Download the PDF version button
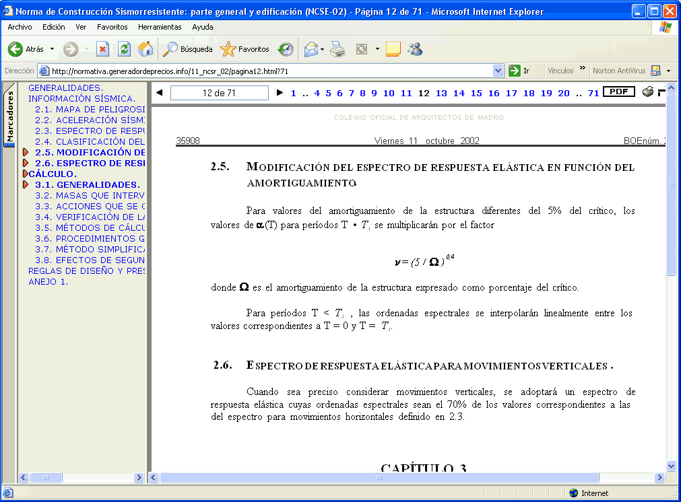This screenshot has height=502, width=681. (619, 92)
